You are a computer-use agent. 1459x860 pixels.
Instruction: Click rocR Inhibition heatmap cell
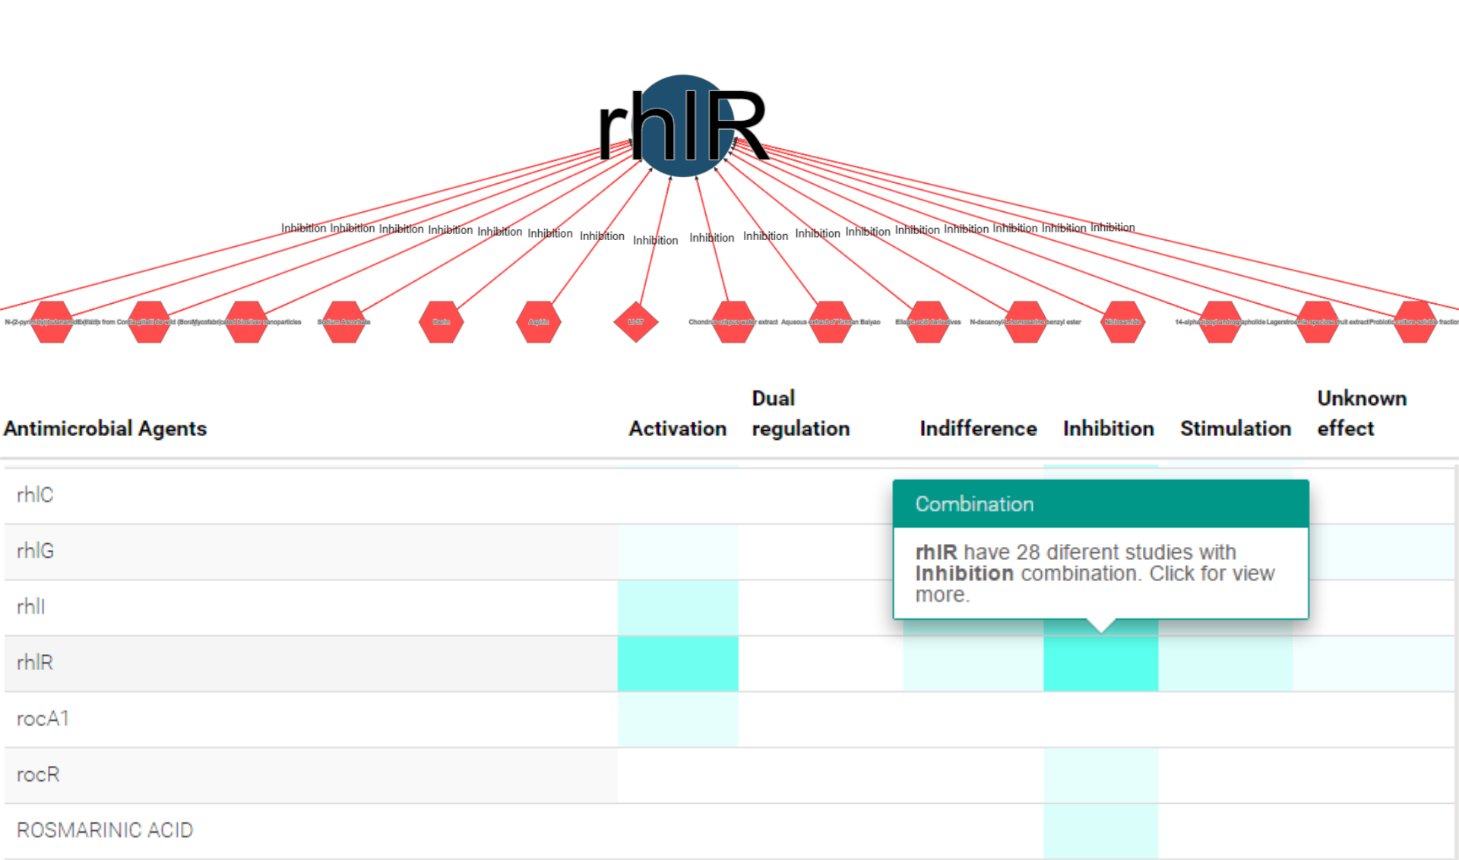tap(1100, 775)
